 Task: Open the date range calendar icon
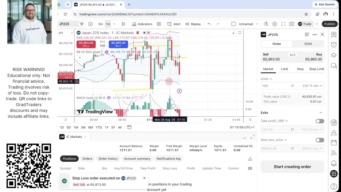pos(129,127)
